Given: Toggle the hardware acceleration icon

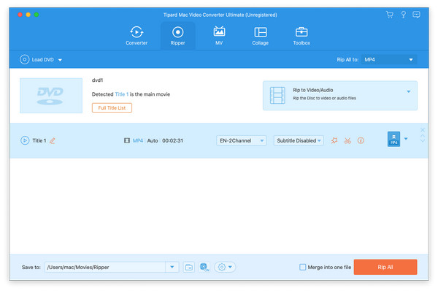Looking at the screenshot, I should (204, 267).
